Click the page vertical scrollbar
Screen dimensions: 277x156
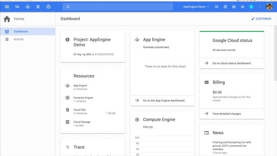(275, 53)
